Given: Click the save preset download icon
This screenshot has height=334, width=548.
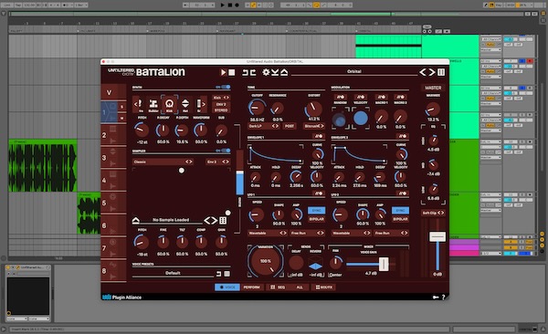Looking at the screenshot, I should click(x=275, y=72).
